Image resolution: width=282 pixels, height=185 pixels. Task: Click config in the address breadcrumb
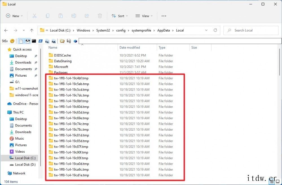pyautogui.click(x=121, y=30)
